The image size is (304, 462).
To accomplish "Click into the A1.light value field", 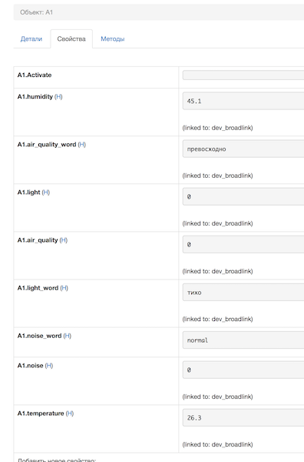I will coord(243,196).
